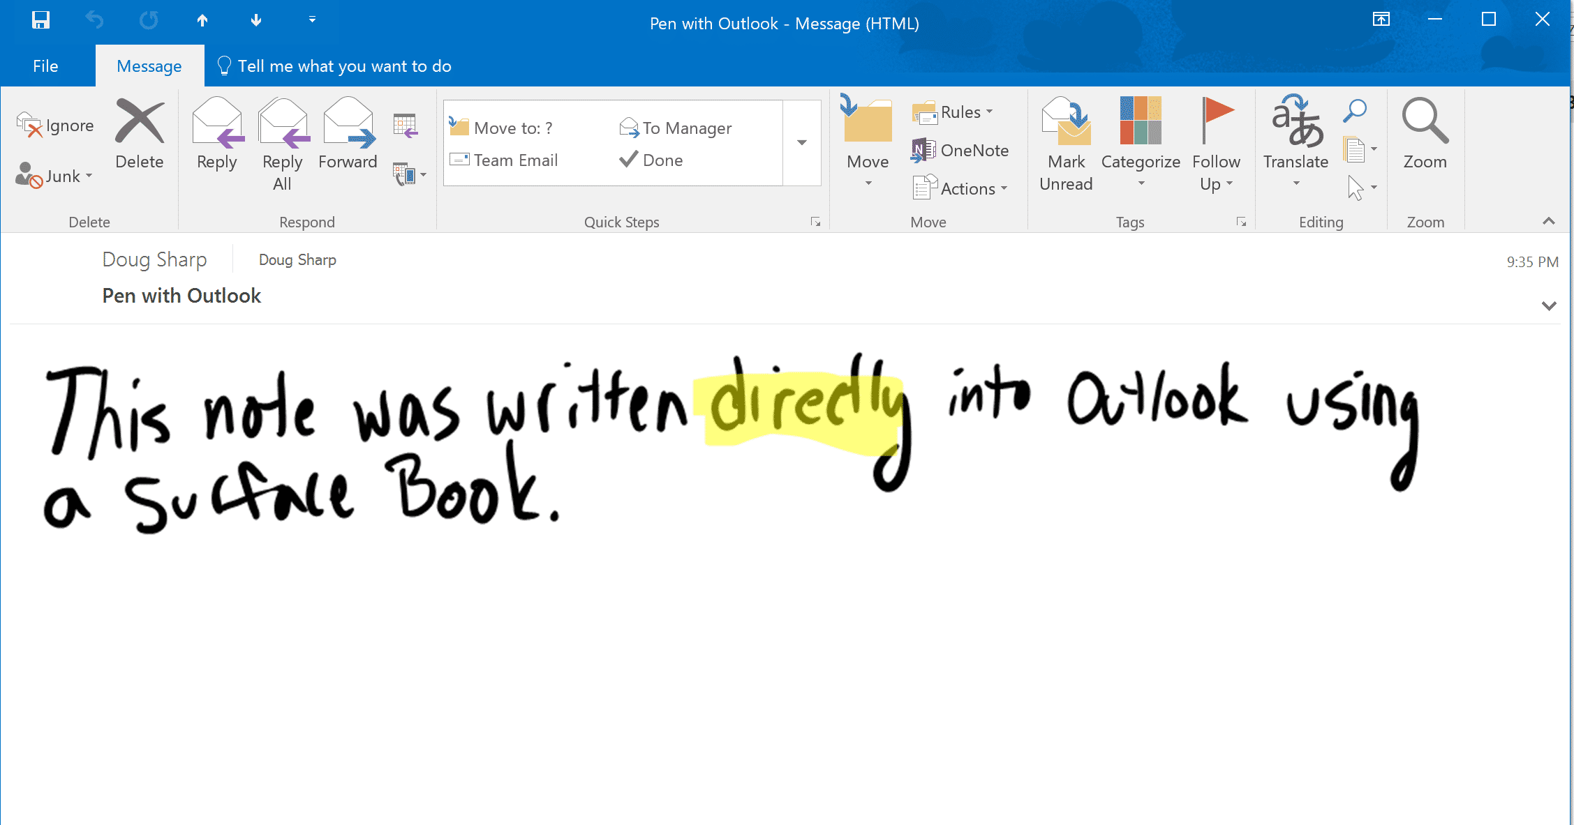Click the recipient Doug Sharp

tap(297, 260)
